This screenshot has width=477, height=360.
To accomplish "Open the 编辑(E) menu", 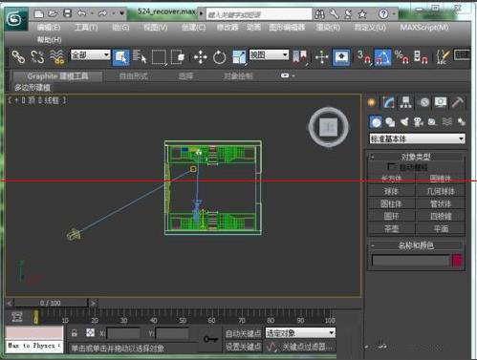I will pyautogui.click(x=49, y=28).
